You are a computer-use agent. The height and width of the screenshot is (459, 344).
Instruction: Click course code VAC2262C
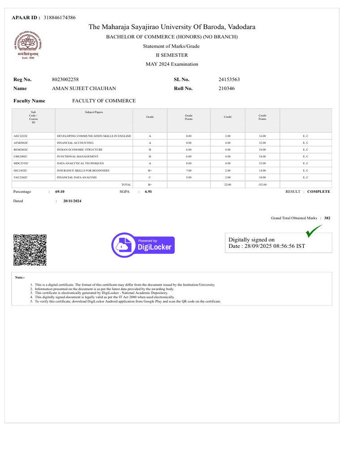[x=21, y=178]
